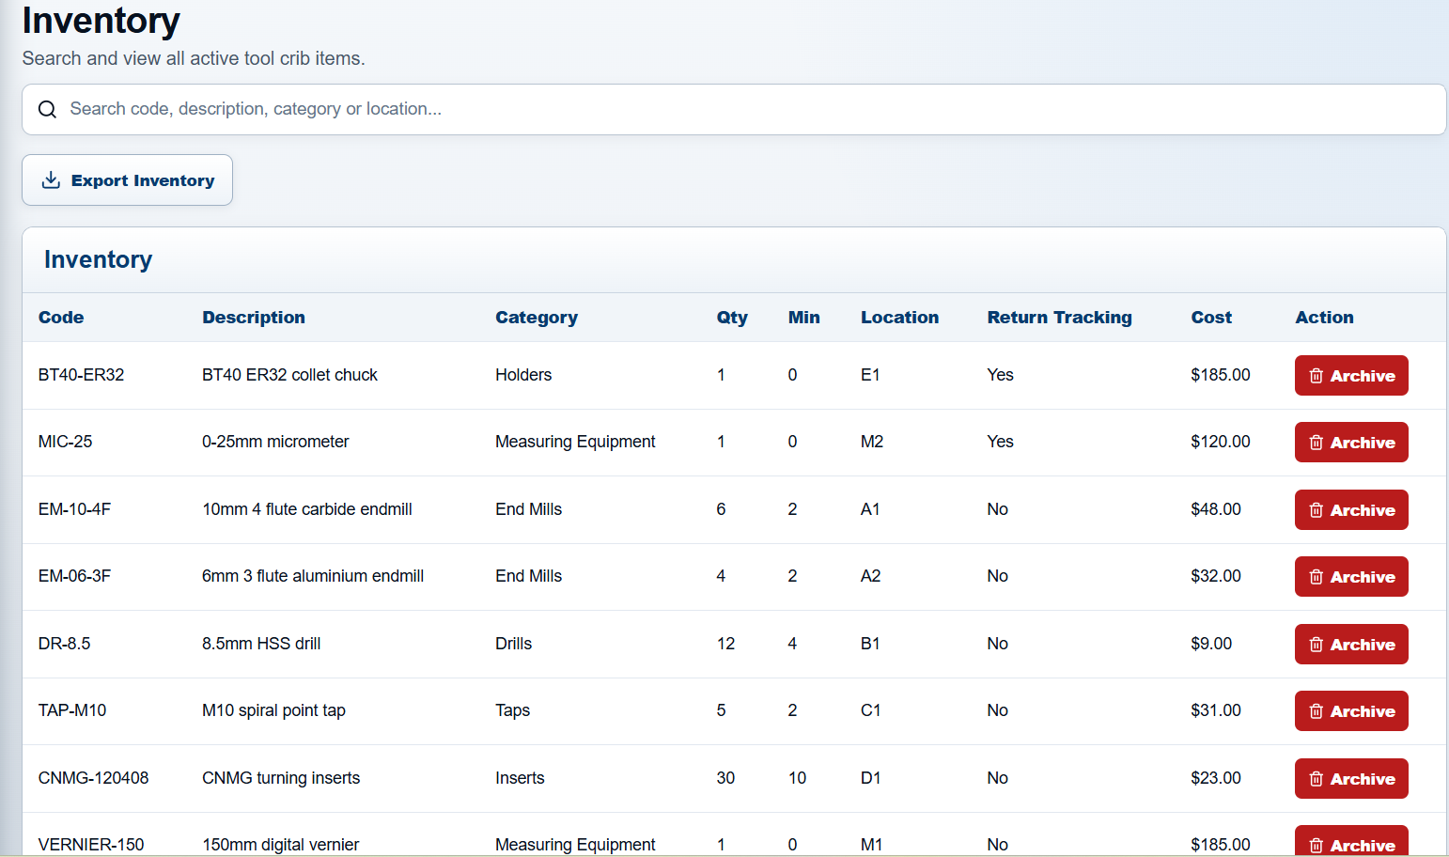Click the $31.00 cost value
The height and width of the screenshot is (857, 1449).
(x=1215, y=710)
